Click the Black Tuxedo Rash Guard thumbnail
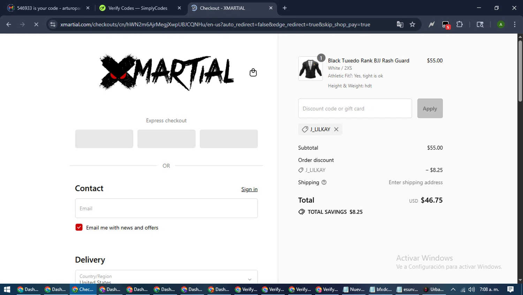This screenshot has width=523, height=295. (310, 69)
